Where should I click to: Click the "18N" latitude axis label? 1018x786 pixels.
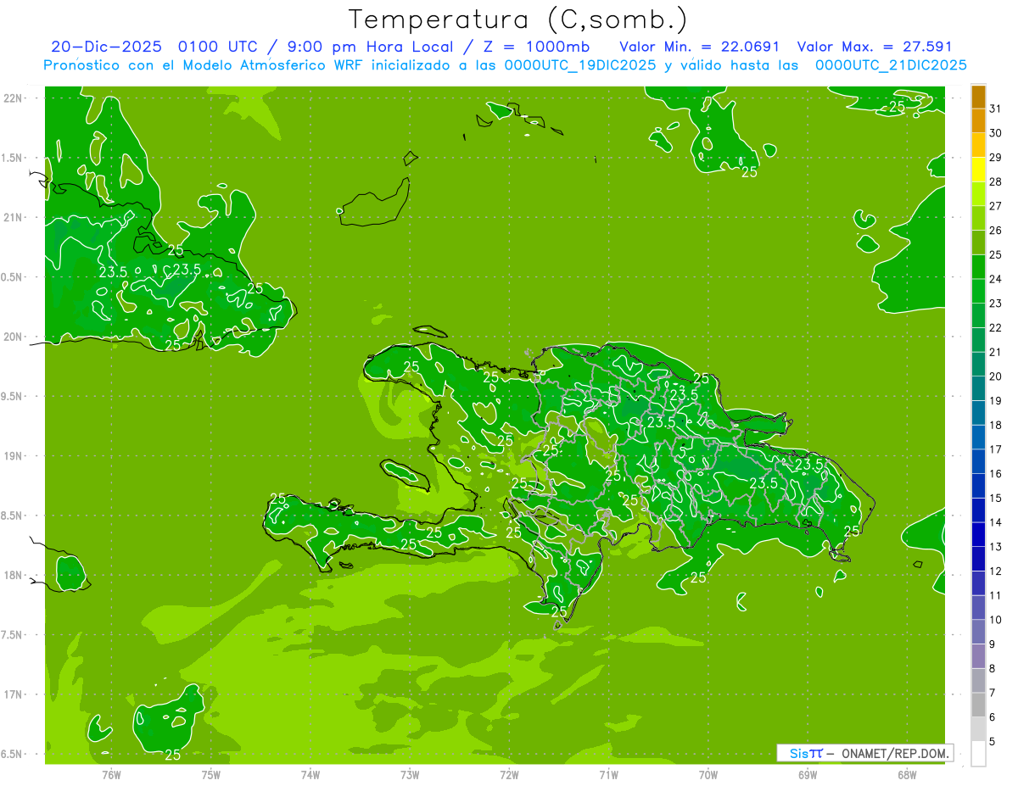click(x=13, y=576)
